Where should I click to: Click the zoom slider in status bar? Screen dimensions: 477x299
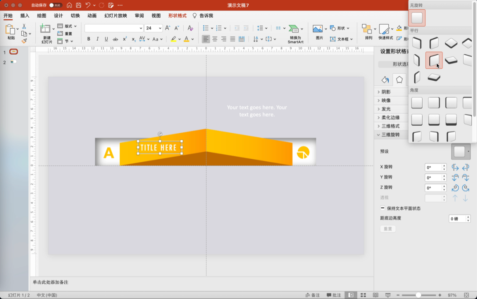pyautogui.click(x=418, y=295)
